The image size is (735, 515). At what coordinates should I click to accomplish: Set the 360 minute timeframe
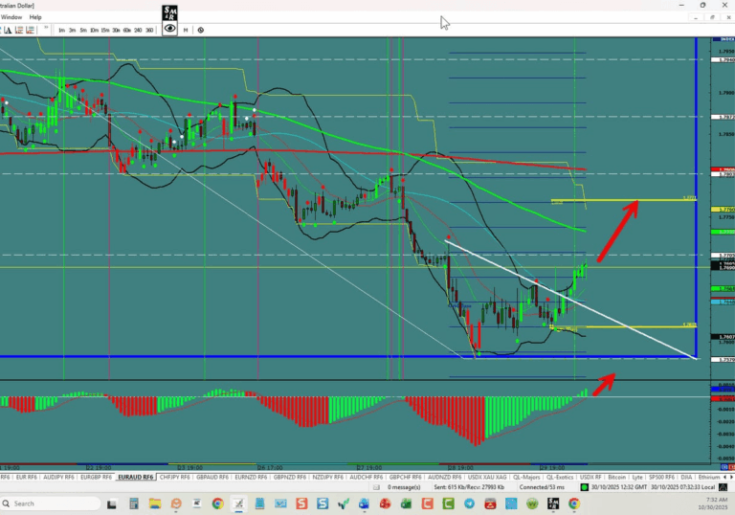(x=149, y=30)
